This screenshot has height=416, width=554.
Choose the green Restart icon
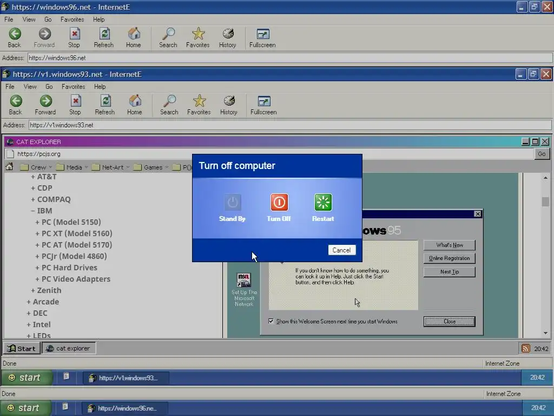pos(323,203)
